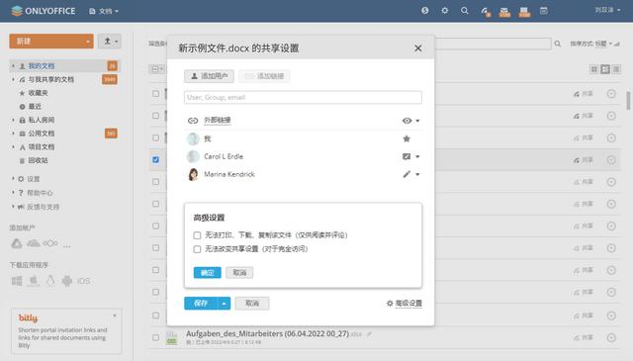Change Marina Kendrick's access level dropdown
Viewport: 633px width, 361px height.
pyautogui.click(x=411, y=174)
